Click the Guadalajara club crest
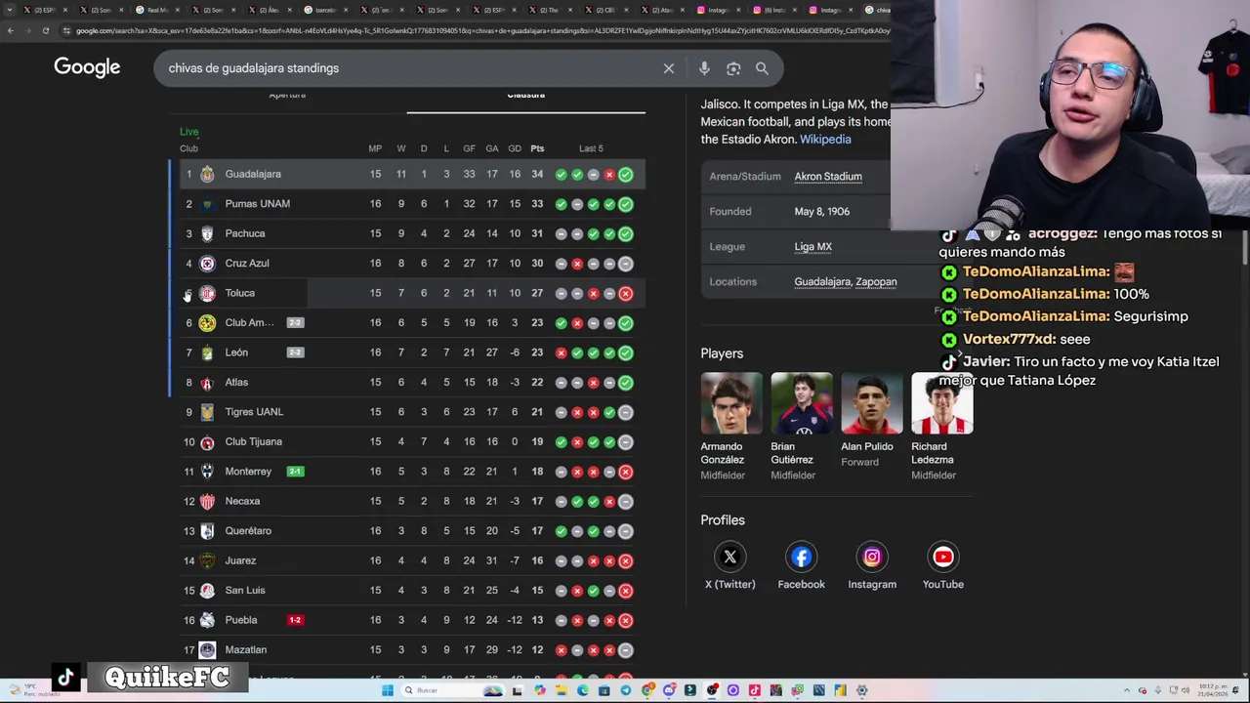The width and height of the screenshot is (1250, 703). 207,174
